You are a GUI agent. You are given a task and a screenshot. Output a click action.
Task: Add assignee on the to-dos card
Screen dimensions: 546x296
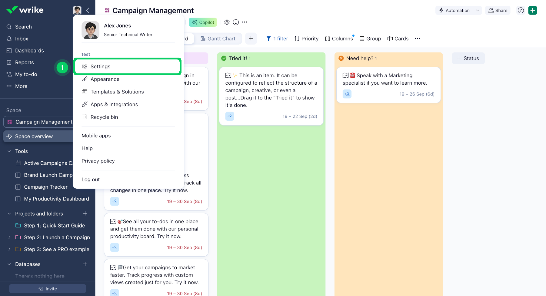[115, 247]
